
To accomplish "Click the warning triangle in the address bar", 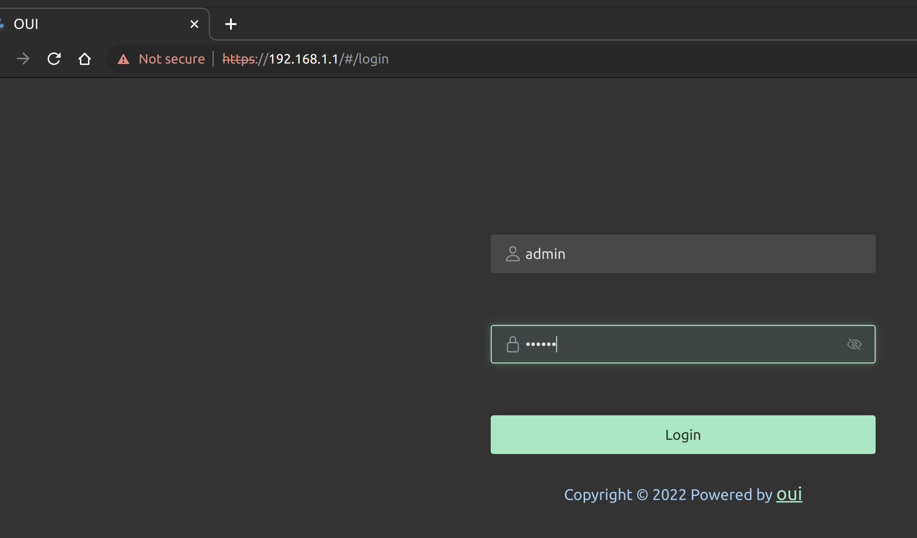I will click(124, 59).
